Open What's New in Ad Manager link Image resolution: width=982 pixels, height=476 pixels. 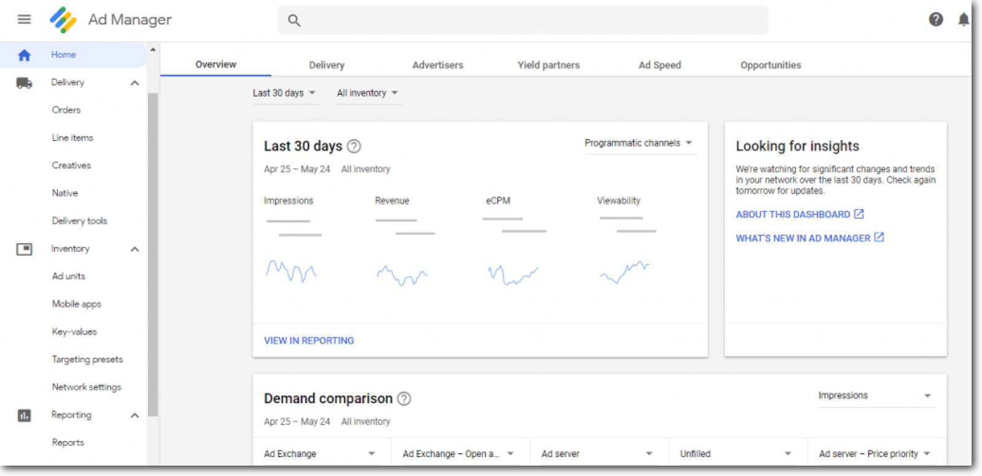(803, 238)
